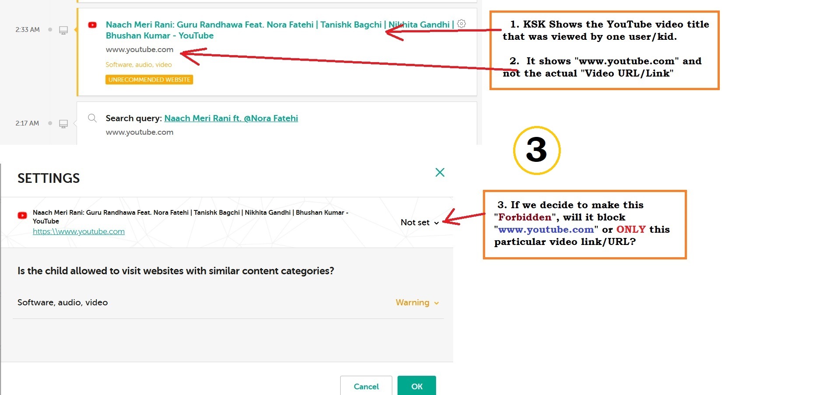Click the "UNRECOMMENDED WEBSITE" badge

[x=149, y=80]
